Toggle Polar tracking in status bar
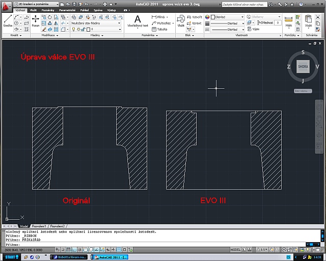 pos(79,250)
